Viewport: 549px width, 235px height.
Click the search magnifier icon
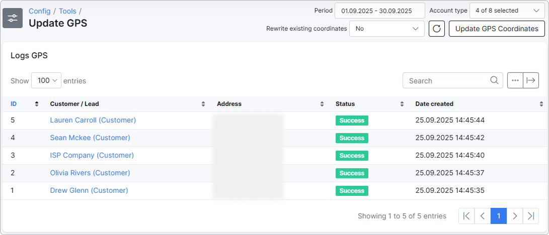495,80
